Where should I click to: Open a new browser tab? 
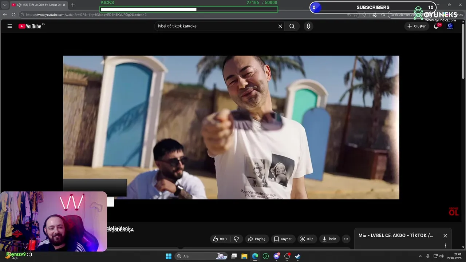click(73, 5)
